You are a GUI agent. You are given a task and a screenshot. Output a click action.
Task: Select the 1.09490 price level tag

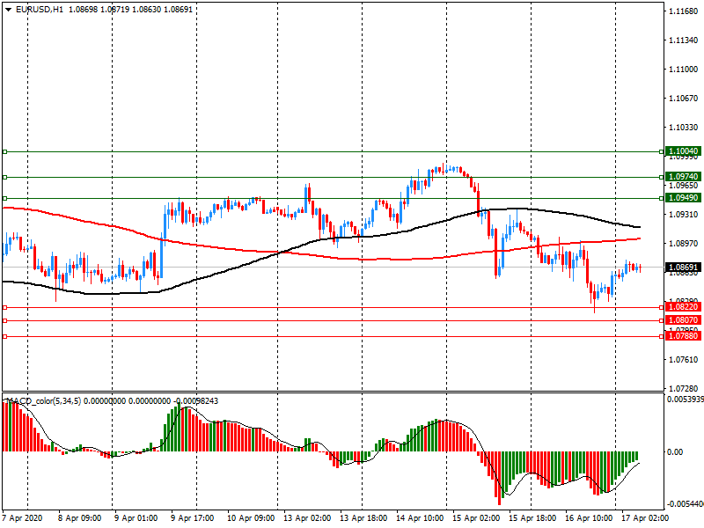(683, 198)
